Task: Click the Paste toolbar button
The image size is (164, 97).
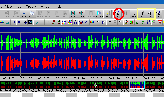Action: [x=40, y=14]
